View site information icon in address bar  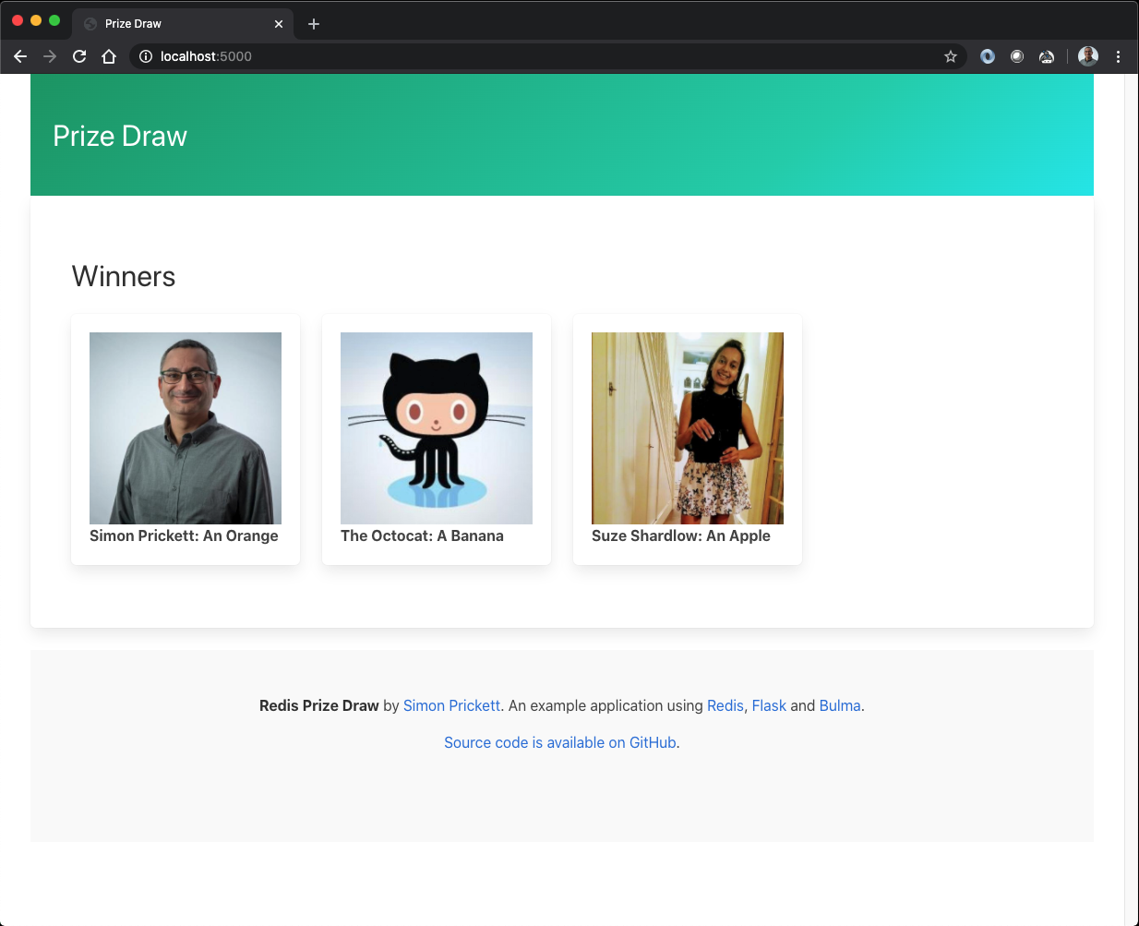(x=146, y=56)
